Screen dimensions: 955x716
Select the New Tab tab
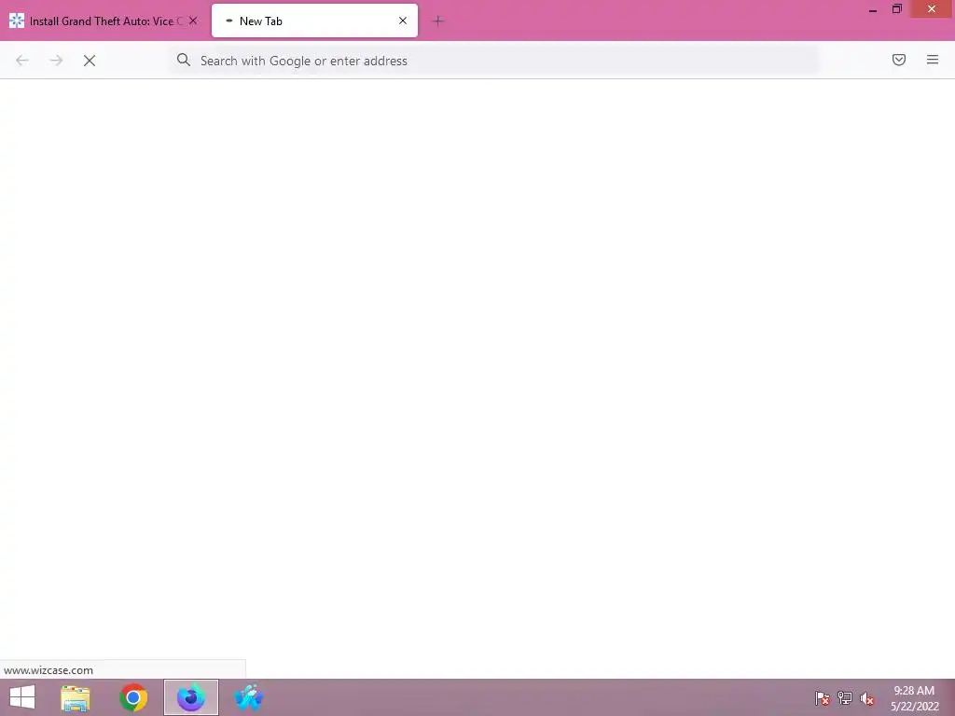314,21
